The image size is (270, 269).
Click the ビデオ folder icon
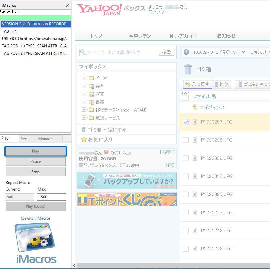pos(91,78)
